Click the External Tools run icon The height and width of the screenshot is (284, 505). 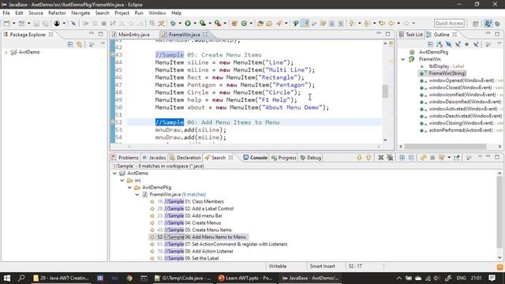tap(218, 23)
